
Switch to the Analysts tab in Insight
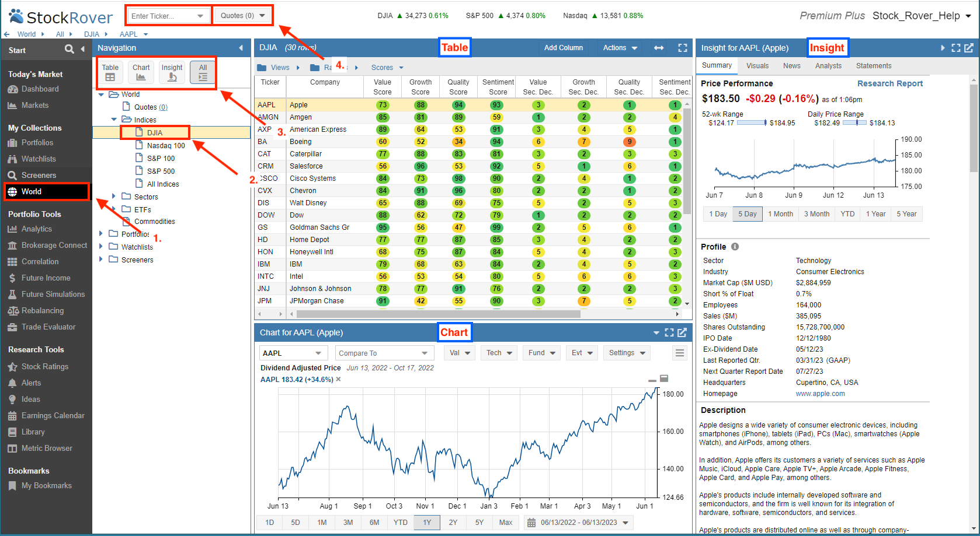828,66
